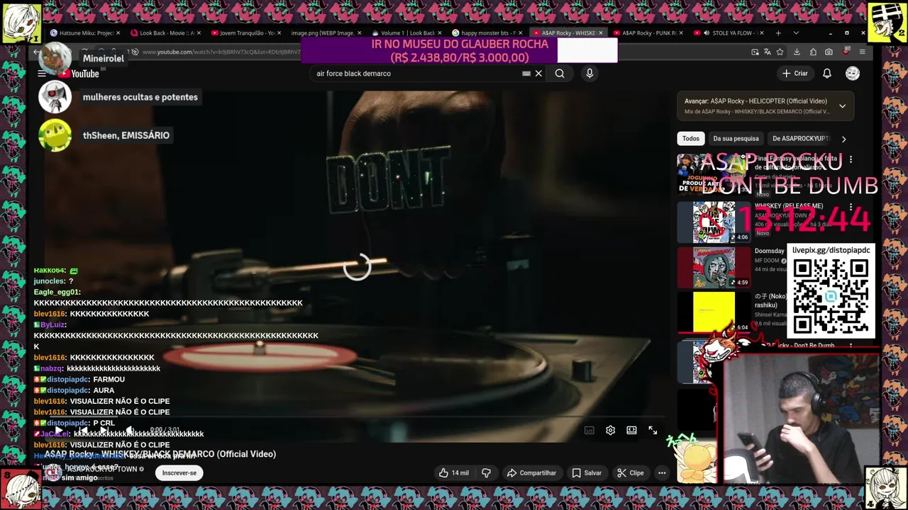908x510 pixels.
Task: Show more filter chips with the arrow
Action: [x=843, y=139]
